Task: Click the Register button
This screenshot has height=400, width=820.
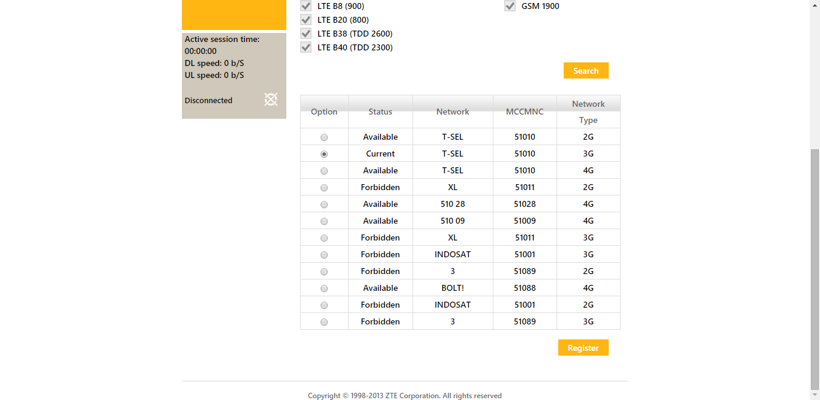Action: (x=583, y=348)
